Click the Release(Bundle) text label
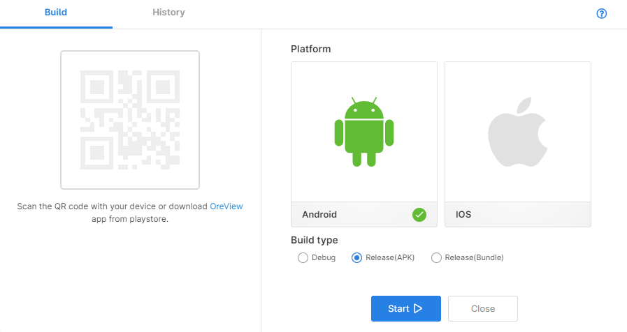The width and height of the screenshot is (627, 332). click(x=474, y=258)
